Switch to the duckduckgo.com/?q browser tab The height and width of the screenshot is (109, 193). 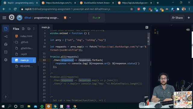click(59, 3)
